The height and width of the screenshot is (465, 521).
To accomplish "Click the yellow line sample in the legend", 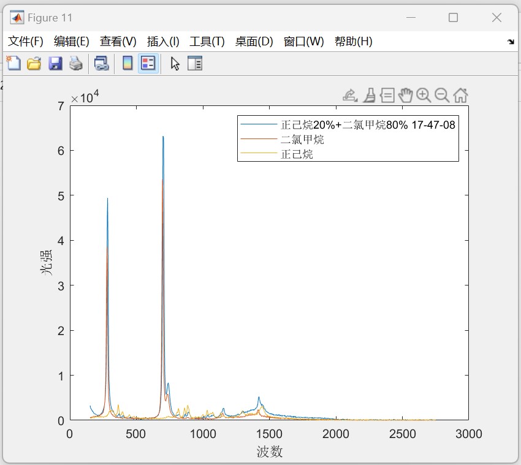I will tap(259, 153).
